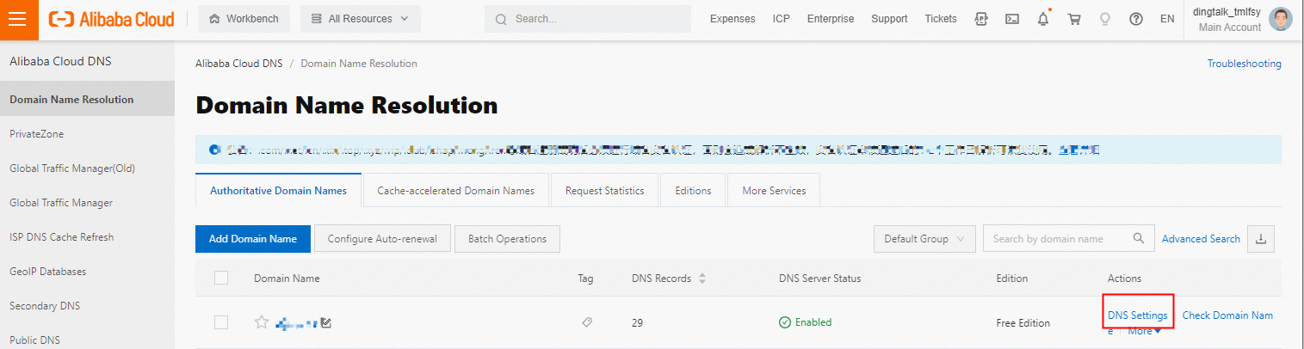Tick the domain row checkbox

click(221, 322)
